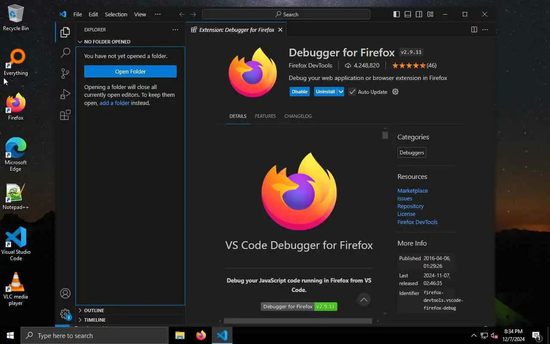Click the large Firefox extension logo
The image size is (550, 344).
253,72
